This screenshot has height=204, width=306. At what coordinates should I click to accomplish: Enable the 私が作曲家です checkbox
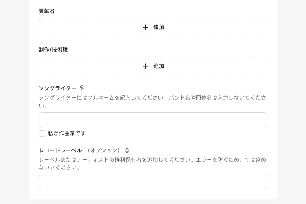tap(42, 133)
